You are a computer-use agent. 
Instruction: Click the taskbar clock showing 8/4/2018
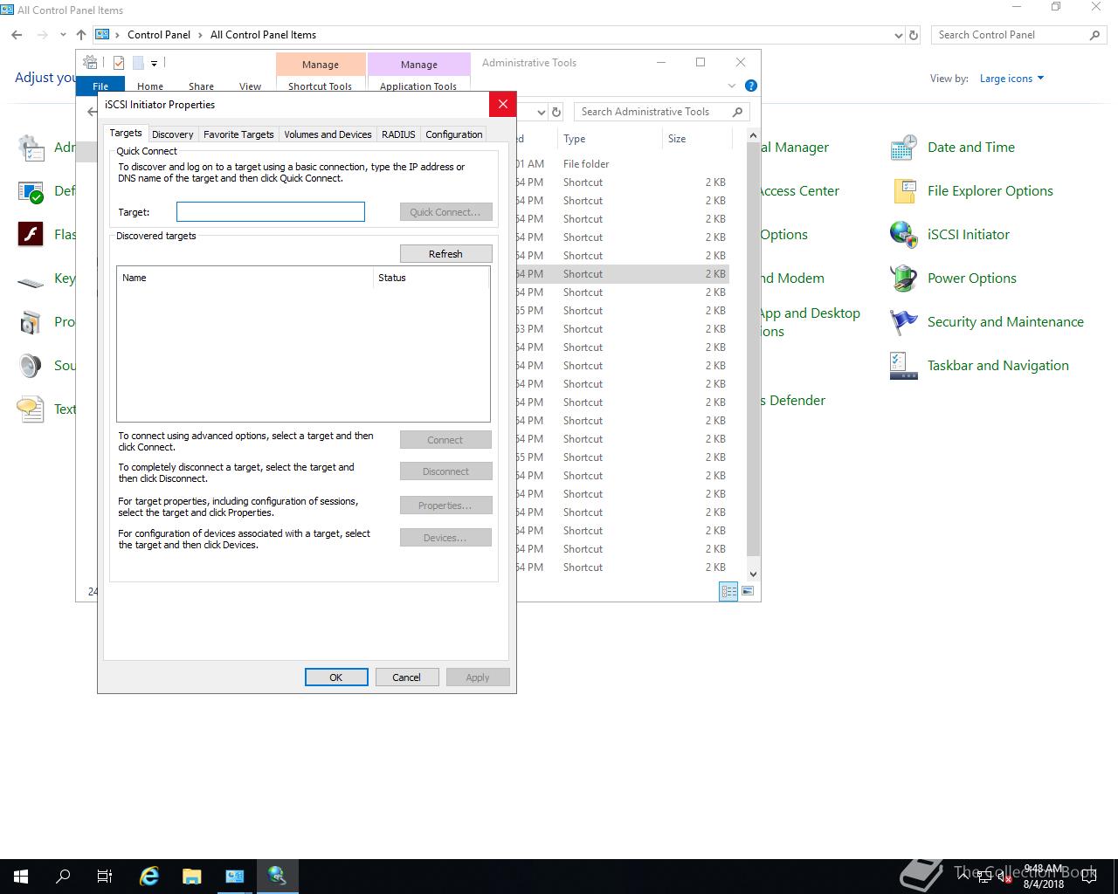point(1044,877)
